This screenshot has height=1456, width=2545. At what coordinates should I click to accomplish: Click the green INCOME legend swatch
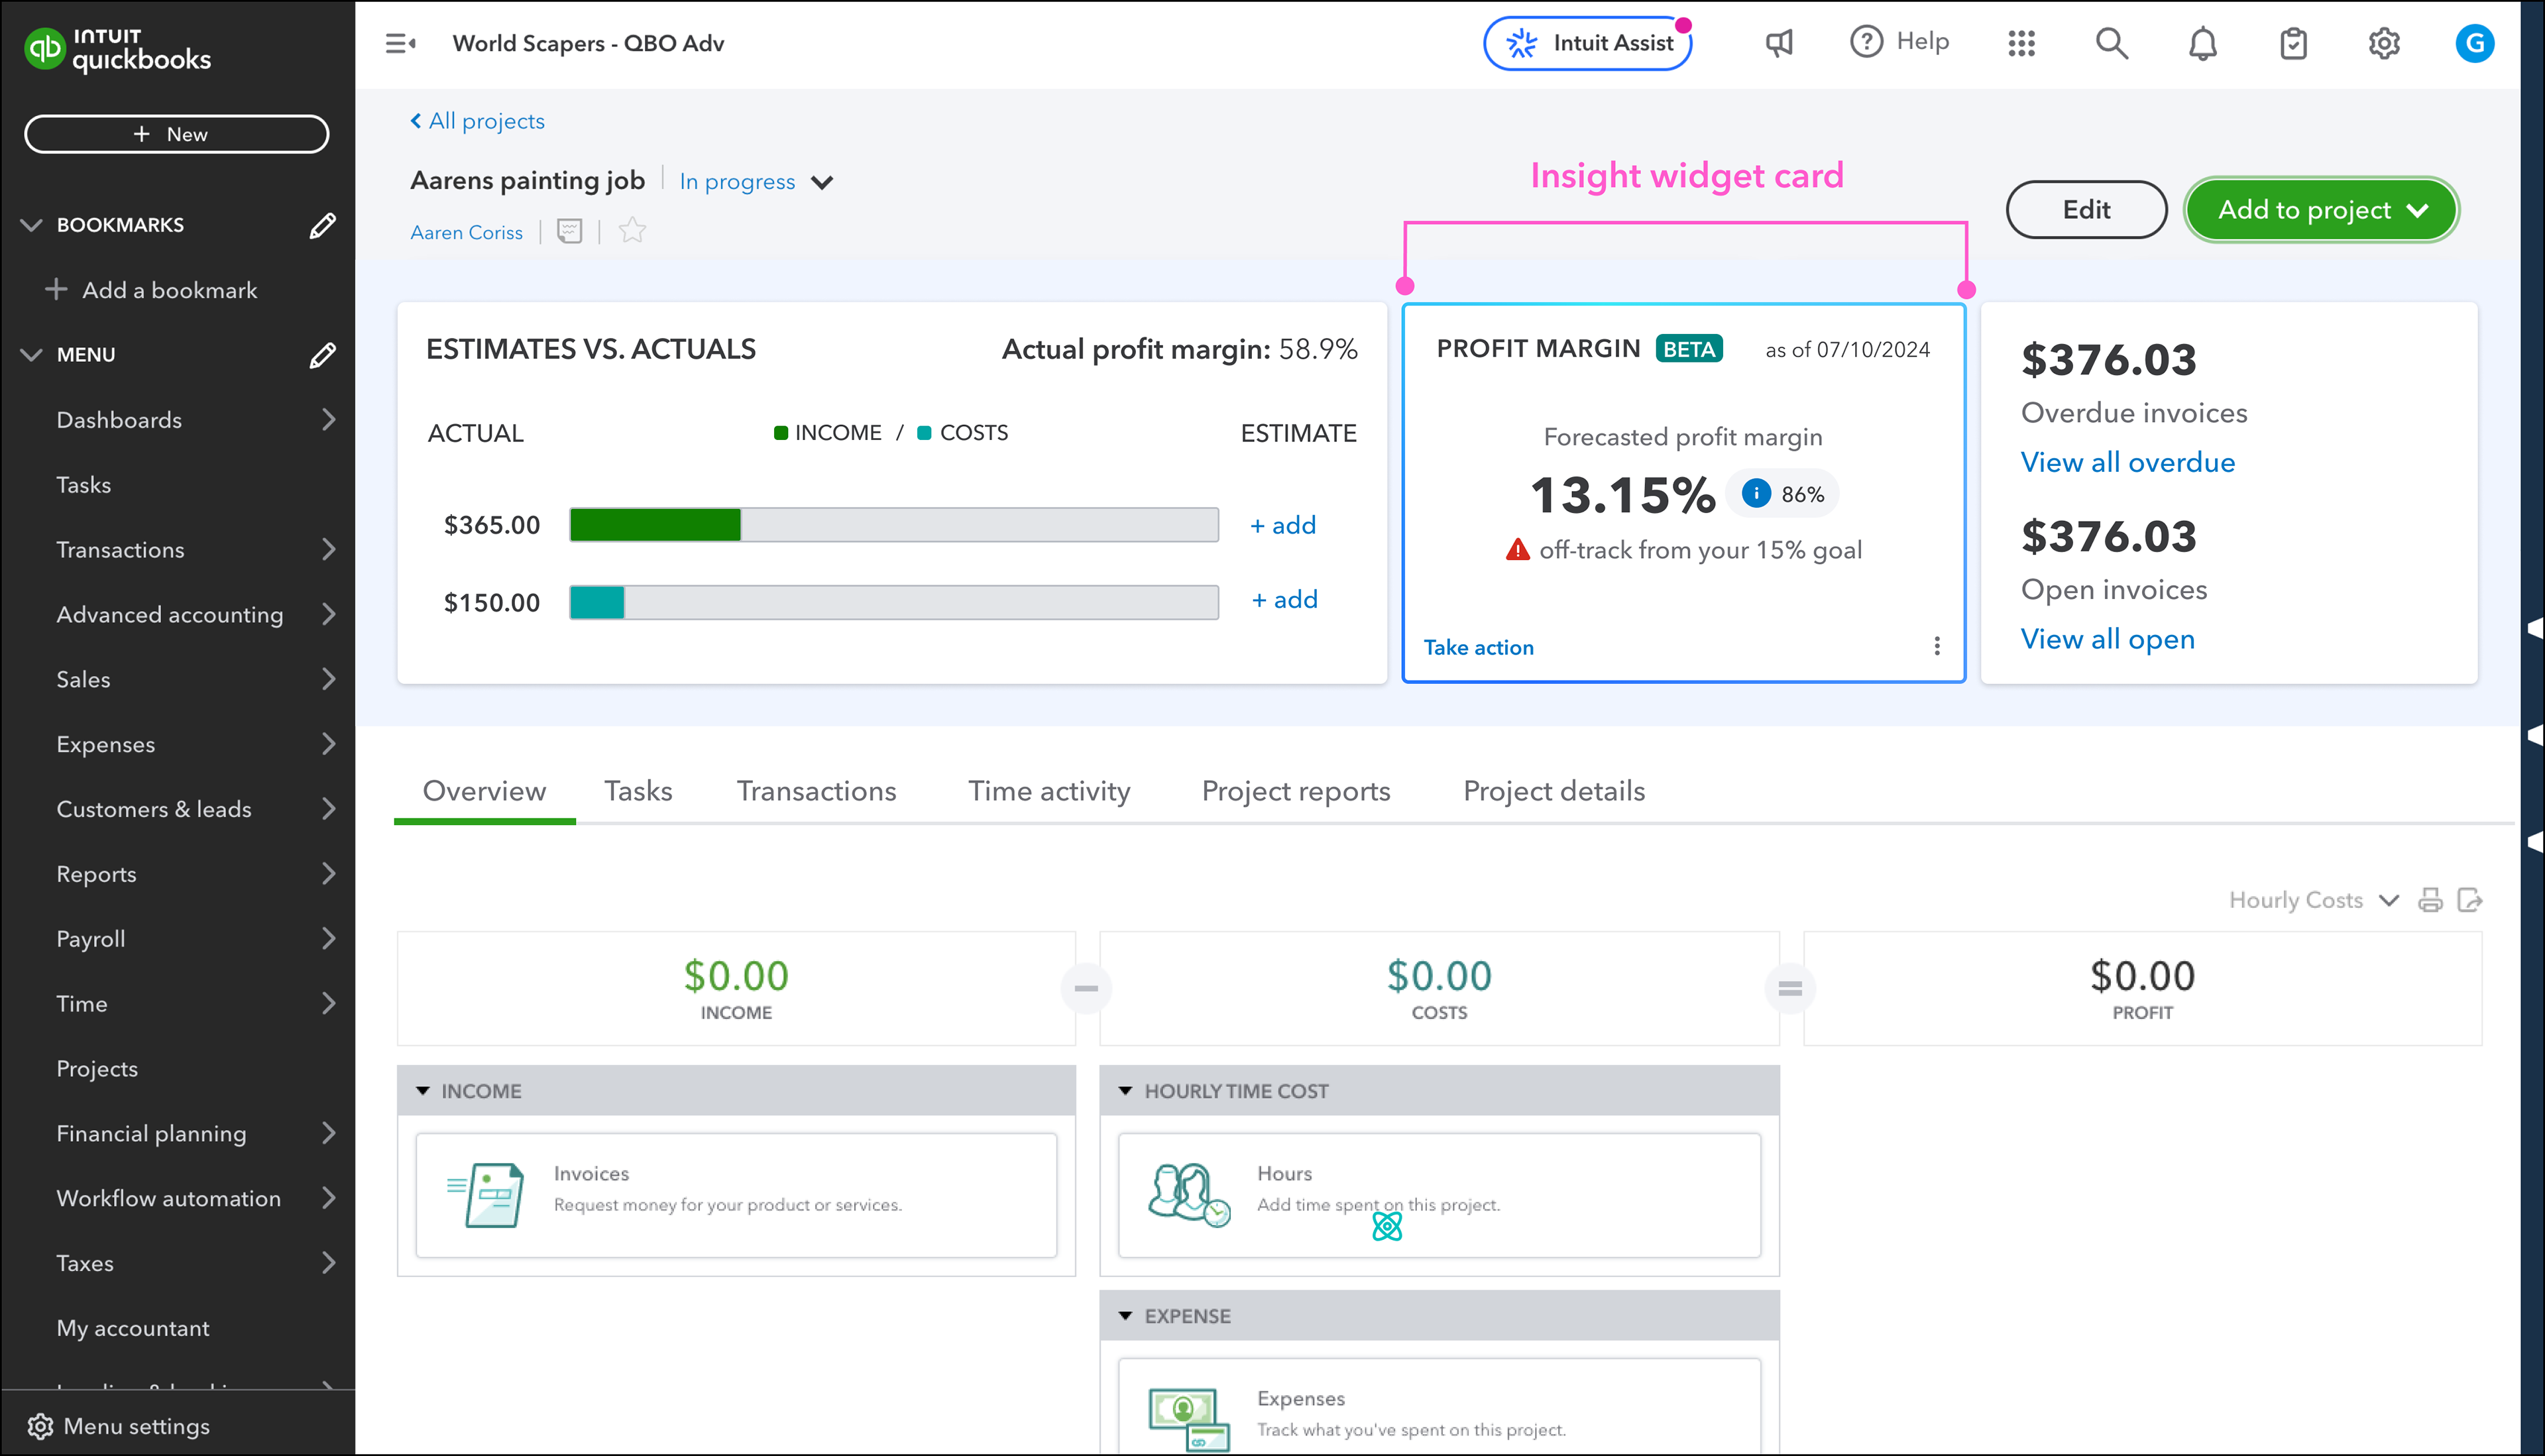click(x=780, y=433)
